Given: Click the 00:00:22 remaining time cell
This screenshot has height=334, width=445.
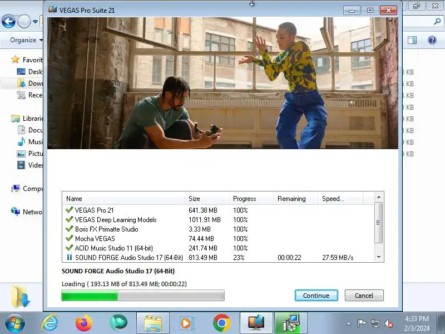Looking at the screenshot, I should coord(289,258).
